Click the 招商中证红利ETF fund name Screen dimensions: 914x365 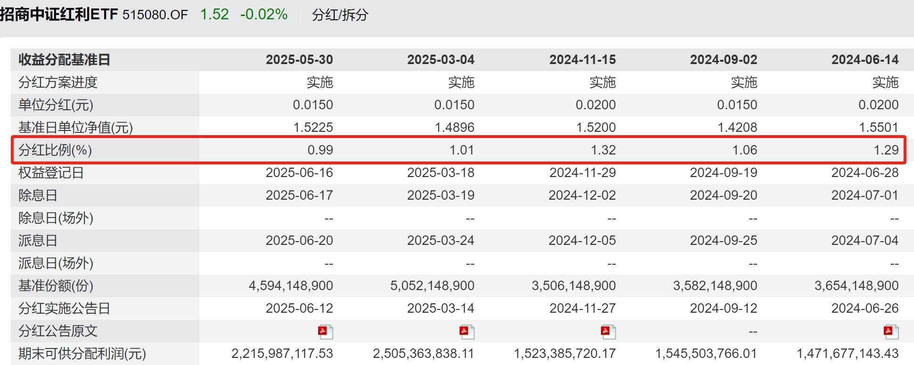(x=58, y=14)
